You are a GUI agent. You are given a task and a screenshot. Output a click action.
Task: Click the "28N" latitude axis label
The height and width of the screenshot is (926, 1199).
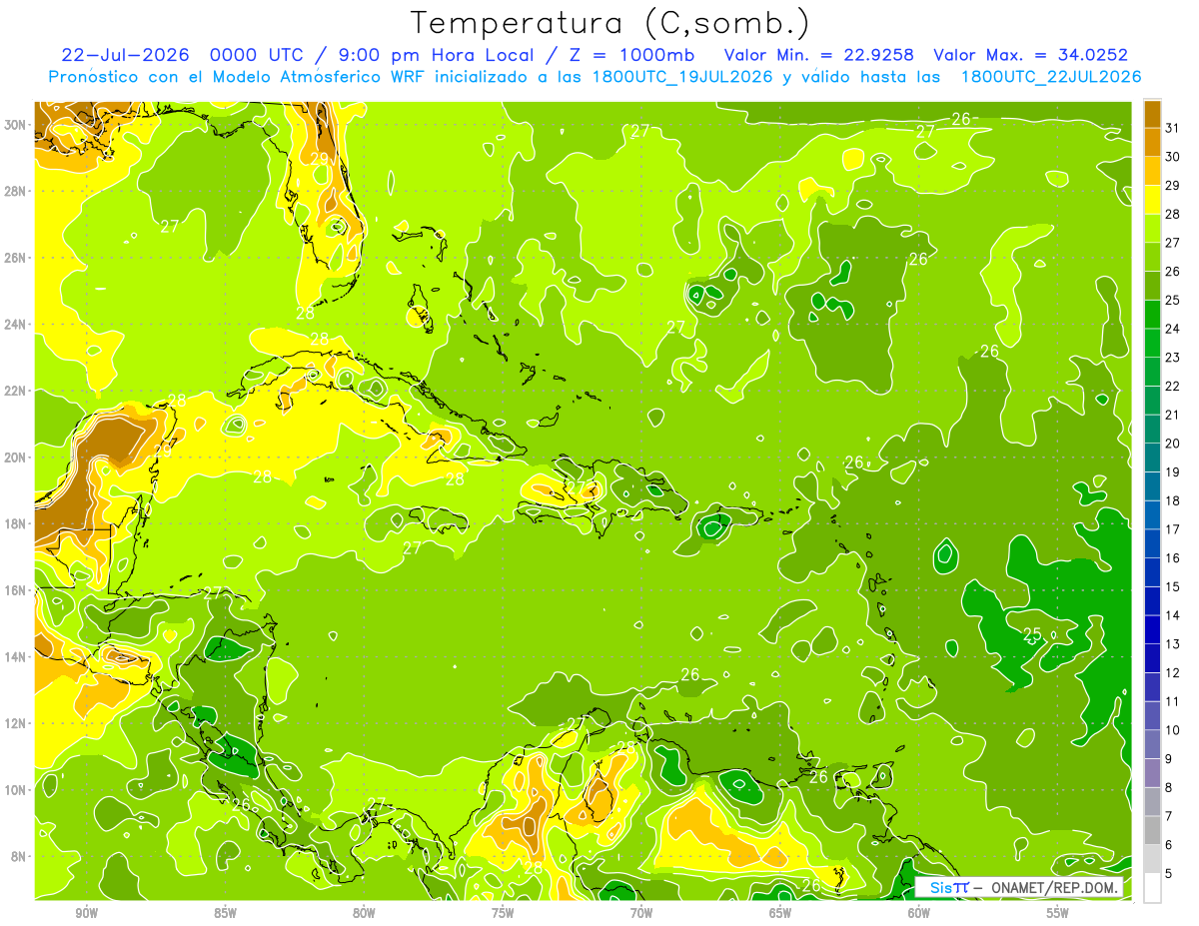tap(16, 191)
